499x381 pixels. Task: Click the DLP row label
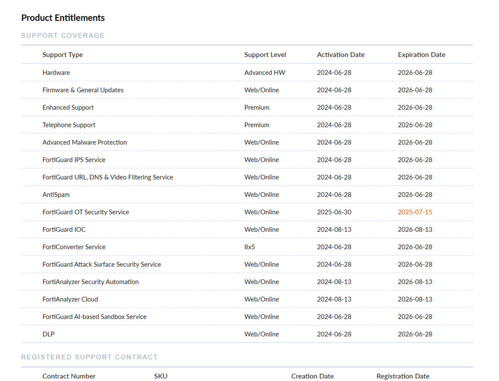[48, 334]
